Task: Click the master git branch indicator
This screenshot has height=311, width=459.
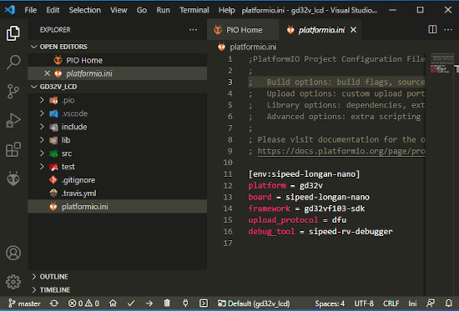Action: pyautogui.click(x=24, y=303)
